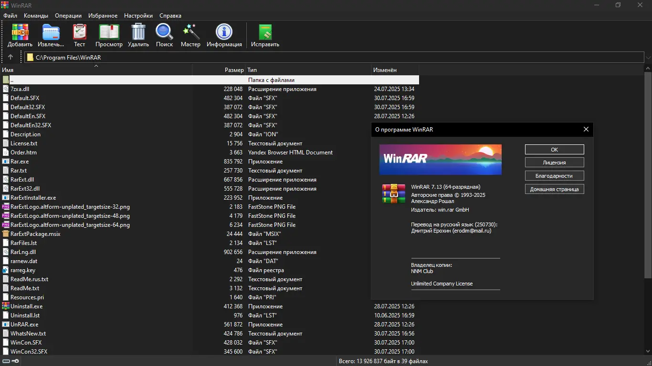Select the file RarLng.dll
Image resolution: width=652 pixels, height=366 pixels.
click(23, 252)
